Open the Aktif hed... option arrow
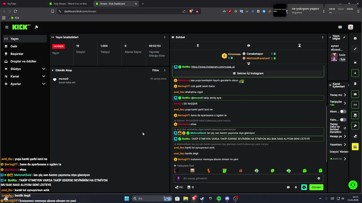Viewport: 362px width, 203px height. (x=345, y=159)
